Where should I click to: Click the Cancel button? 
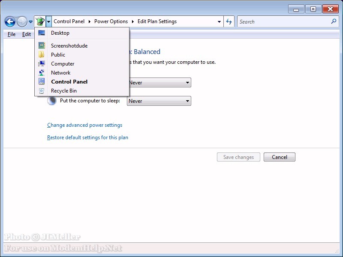coord(280,157)
